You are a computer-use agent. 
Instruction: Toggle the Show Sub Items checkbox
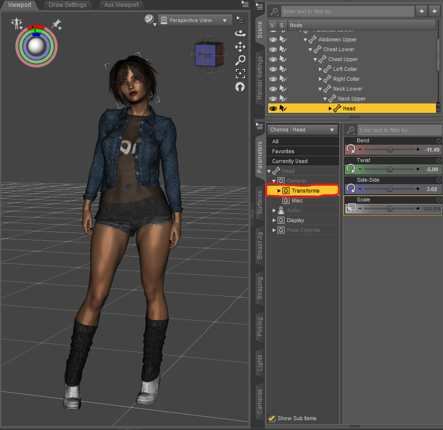(x=272, y=418)
